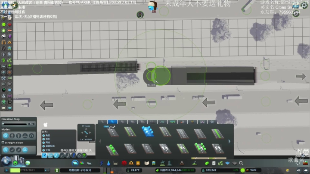310x174 pixels.
Task: Open the settings gear in top right
Action: tap(304, 5)
